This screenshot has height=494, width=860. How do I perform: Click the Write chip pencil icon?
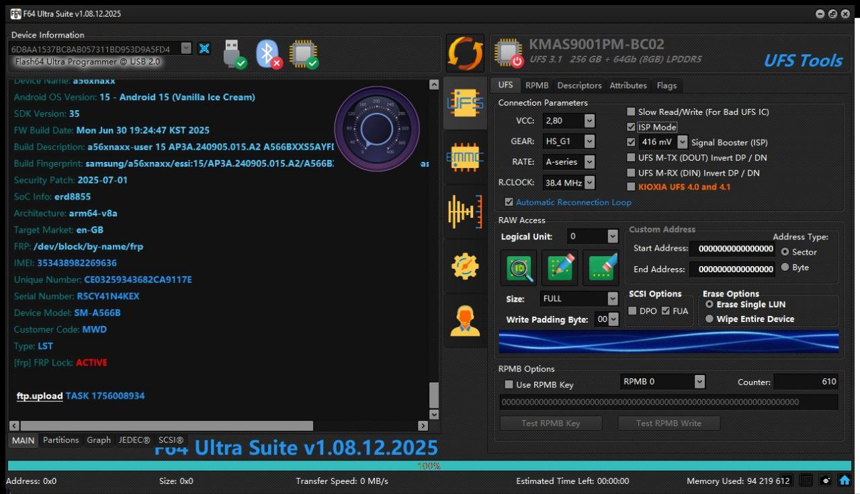coord(560,267)
